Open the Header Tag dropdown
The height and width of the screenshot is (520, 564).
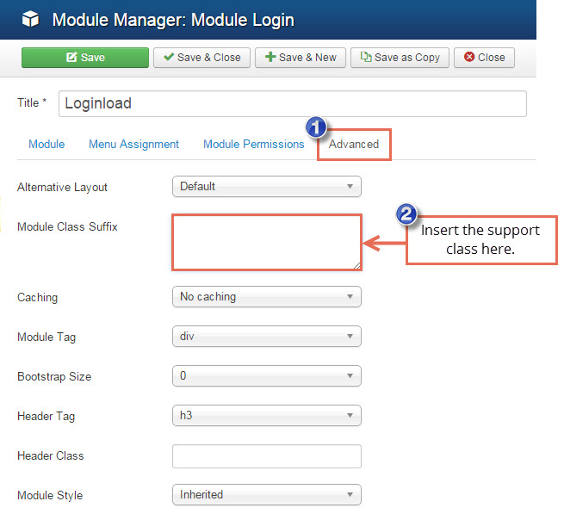pos(267,415)
